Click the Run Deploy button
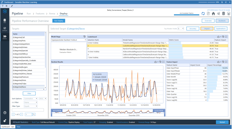This screenshot has width=232, height=129. (59, 21)
